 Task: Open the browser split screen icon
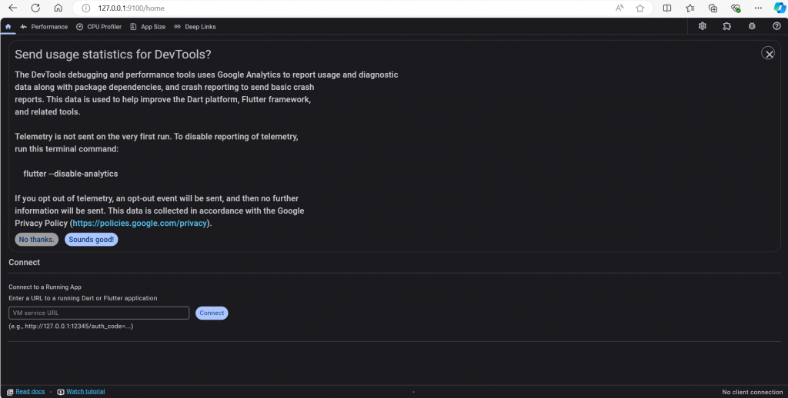(x=667, y=8)
